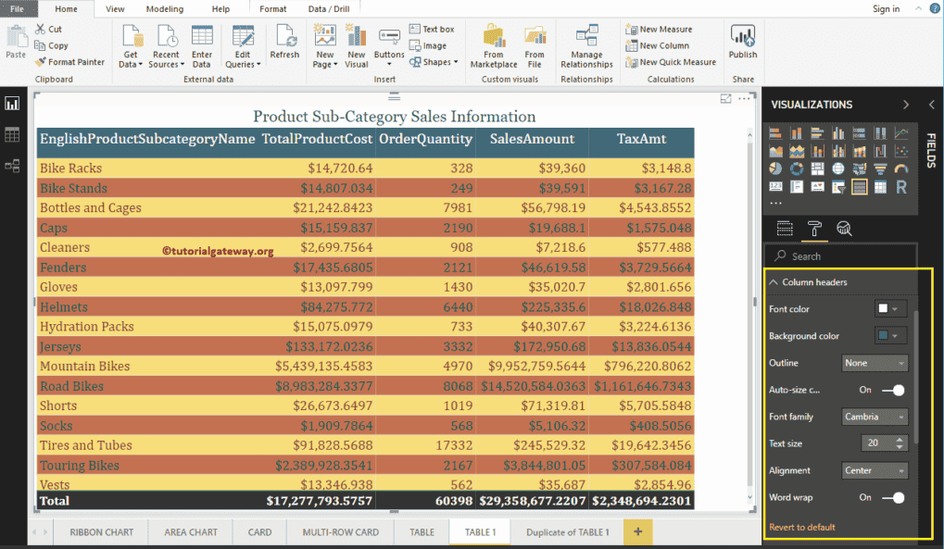This screenshot has width=944, height=549.
Task: Select the pie chart visualization icon
Action: [774, 168]
